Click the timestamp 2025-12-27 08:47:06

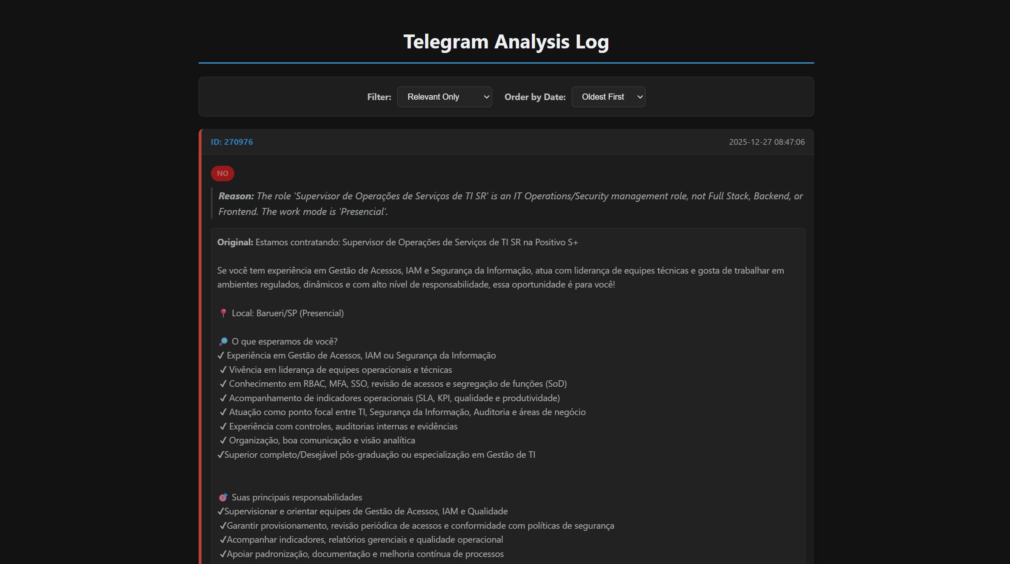click(x=766, y=142)
